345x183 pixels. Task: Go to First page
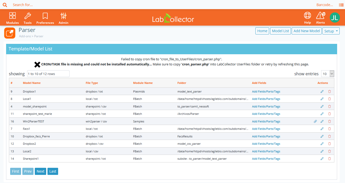[x=15, y=171]
